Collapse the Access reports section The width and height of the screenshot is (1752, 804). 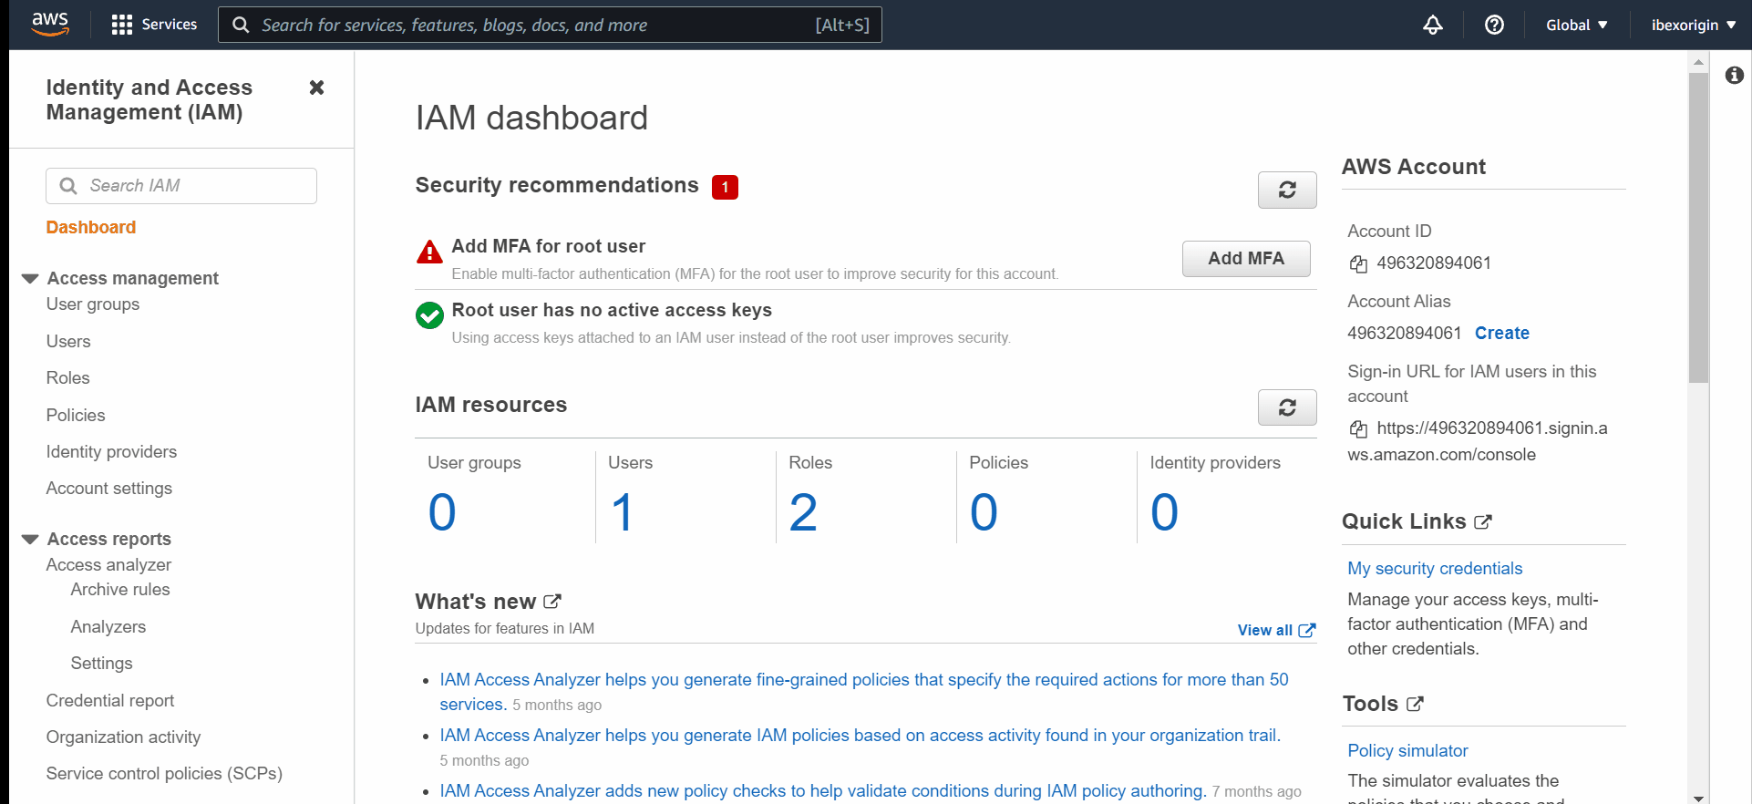click(30, 539)
